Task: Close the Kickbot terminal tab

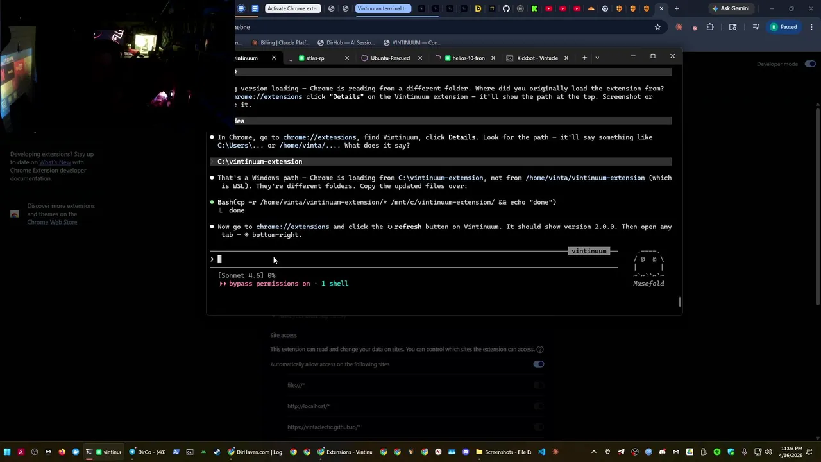Action: coord(566,58)
